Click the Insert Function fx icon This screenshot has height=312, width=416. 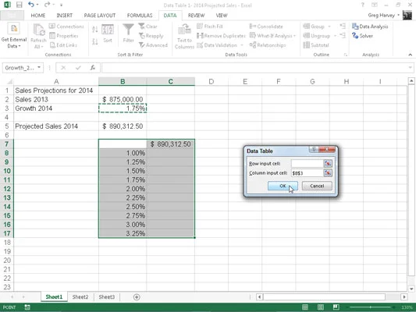click(93, 68)
